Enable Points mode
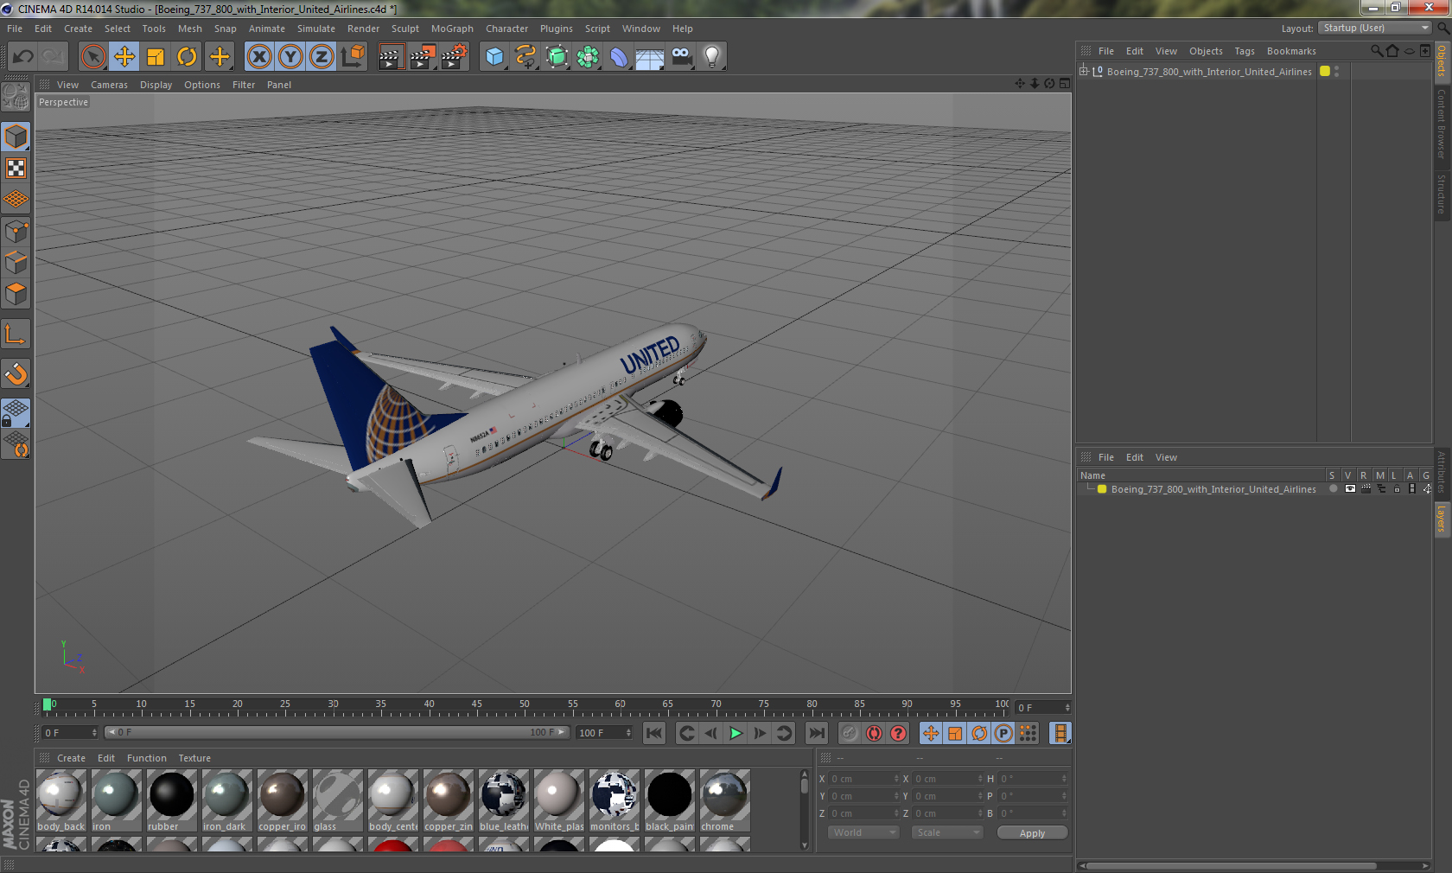1452x873 pixels. 16,231
